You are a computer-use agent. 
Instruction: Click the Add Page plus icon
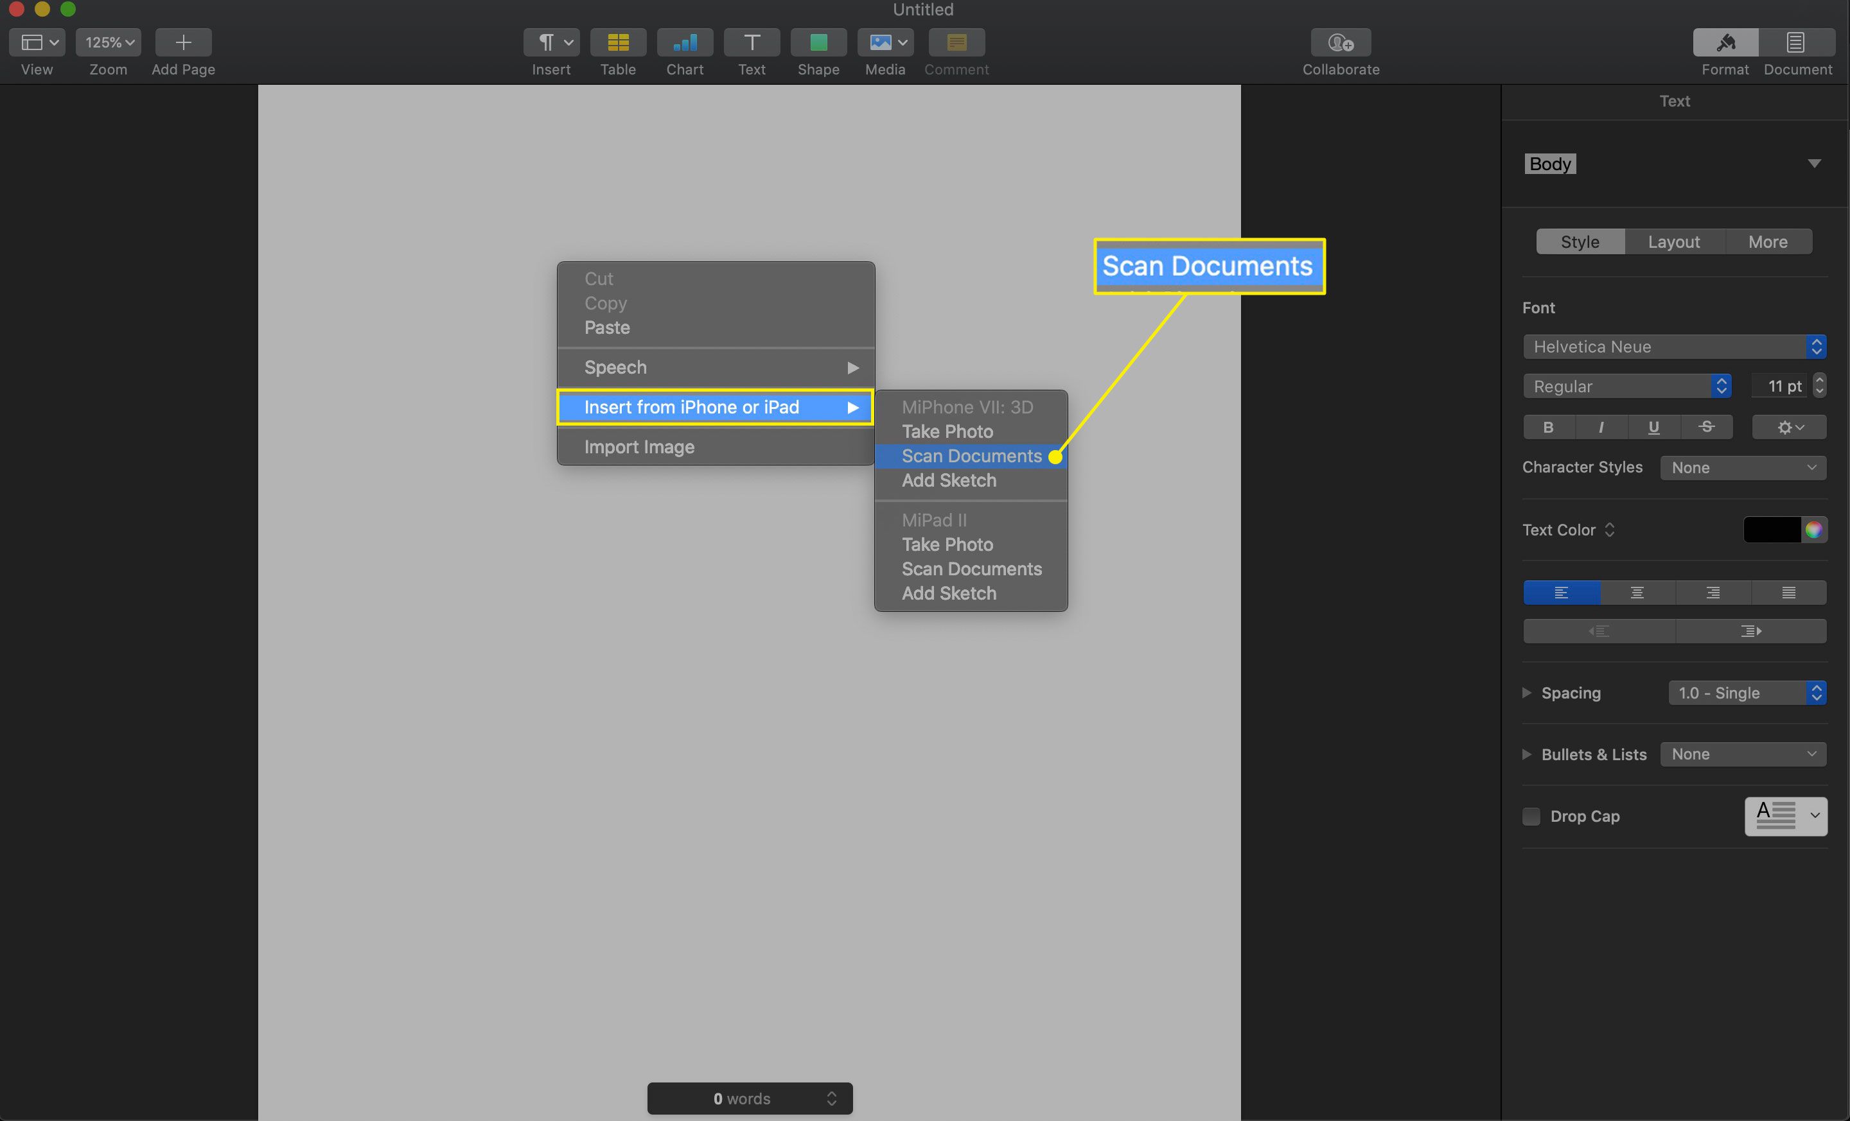coord(183,42)
